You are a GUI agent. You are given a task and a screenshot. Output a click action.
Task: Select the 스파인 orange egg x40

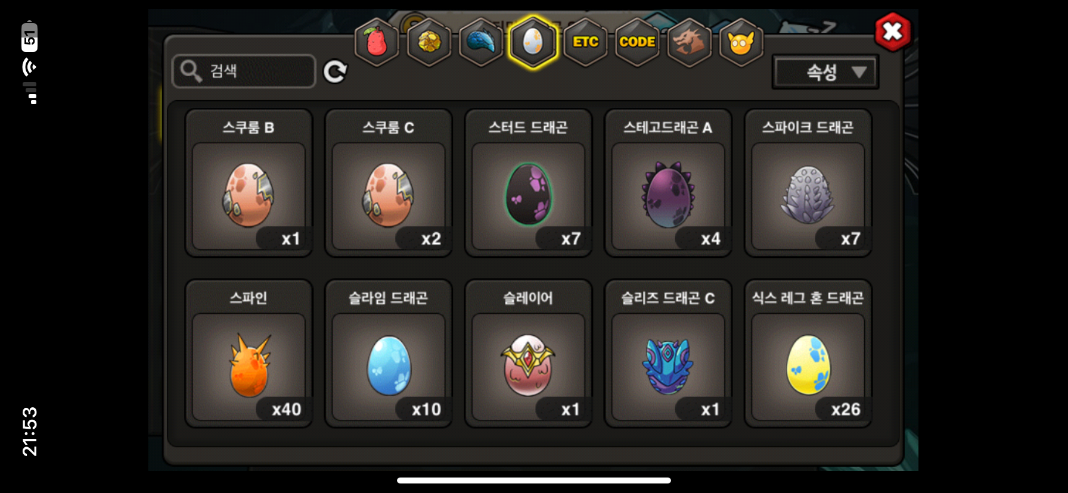(x=249, y=354)
